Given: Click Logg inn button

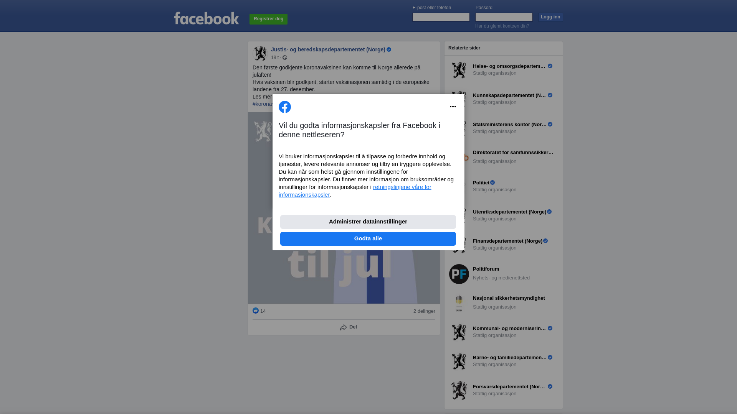Looking at the screenshot, I should (x=550, y=17).
